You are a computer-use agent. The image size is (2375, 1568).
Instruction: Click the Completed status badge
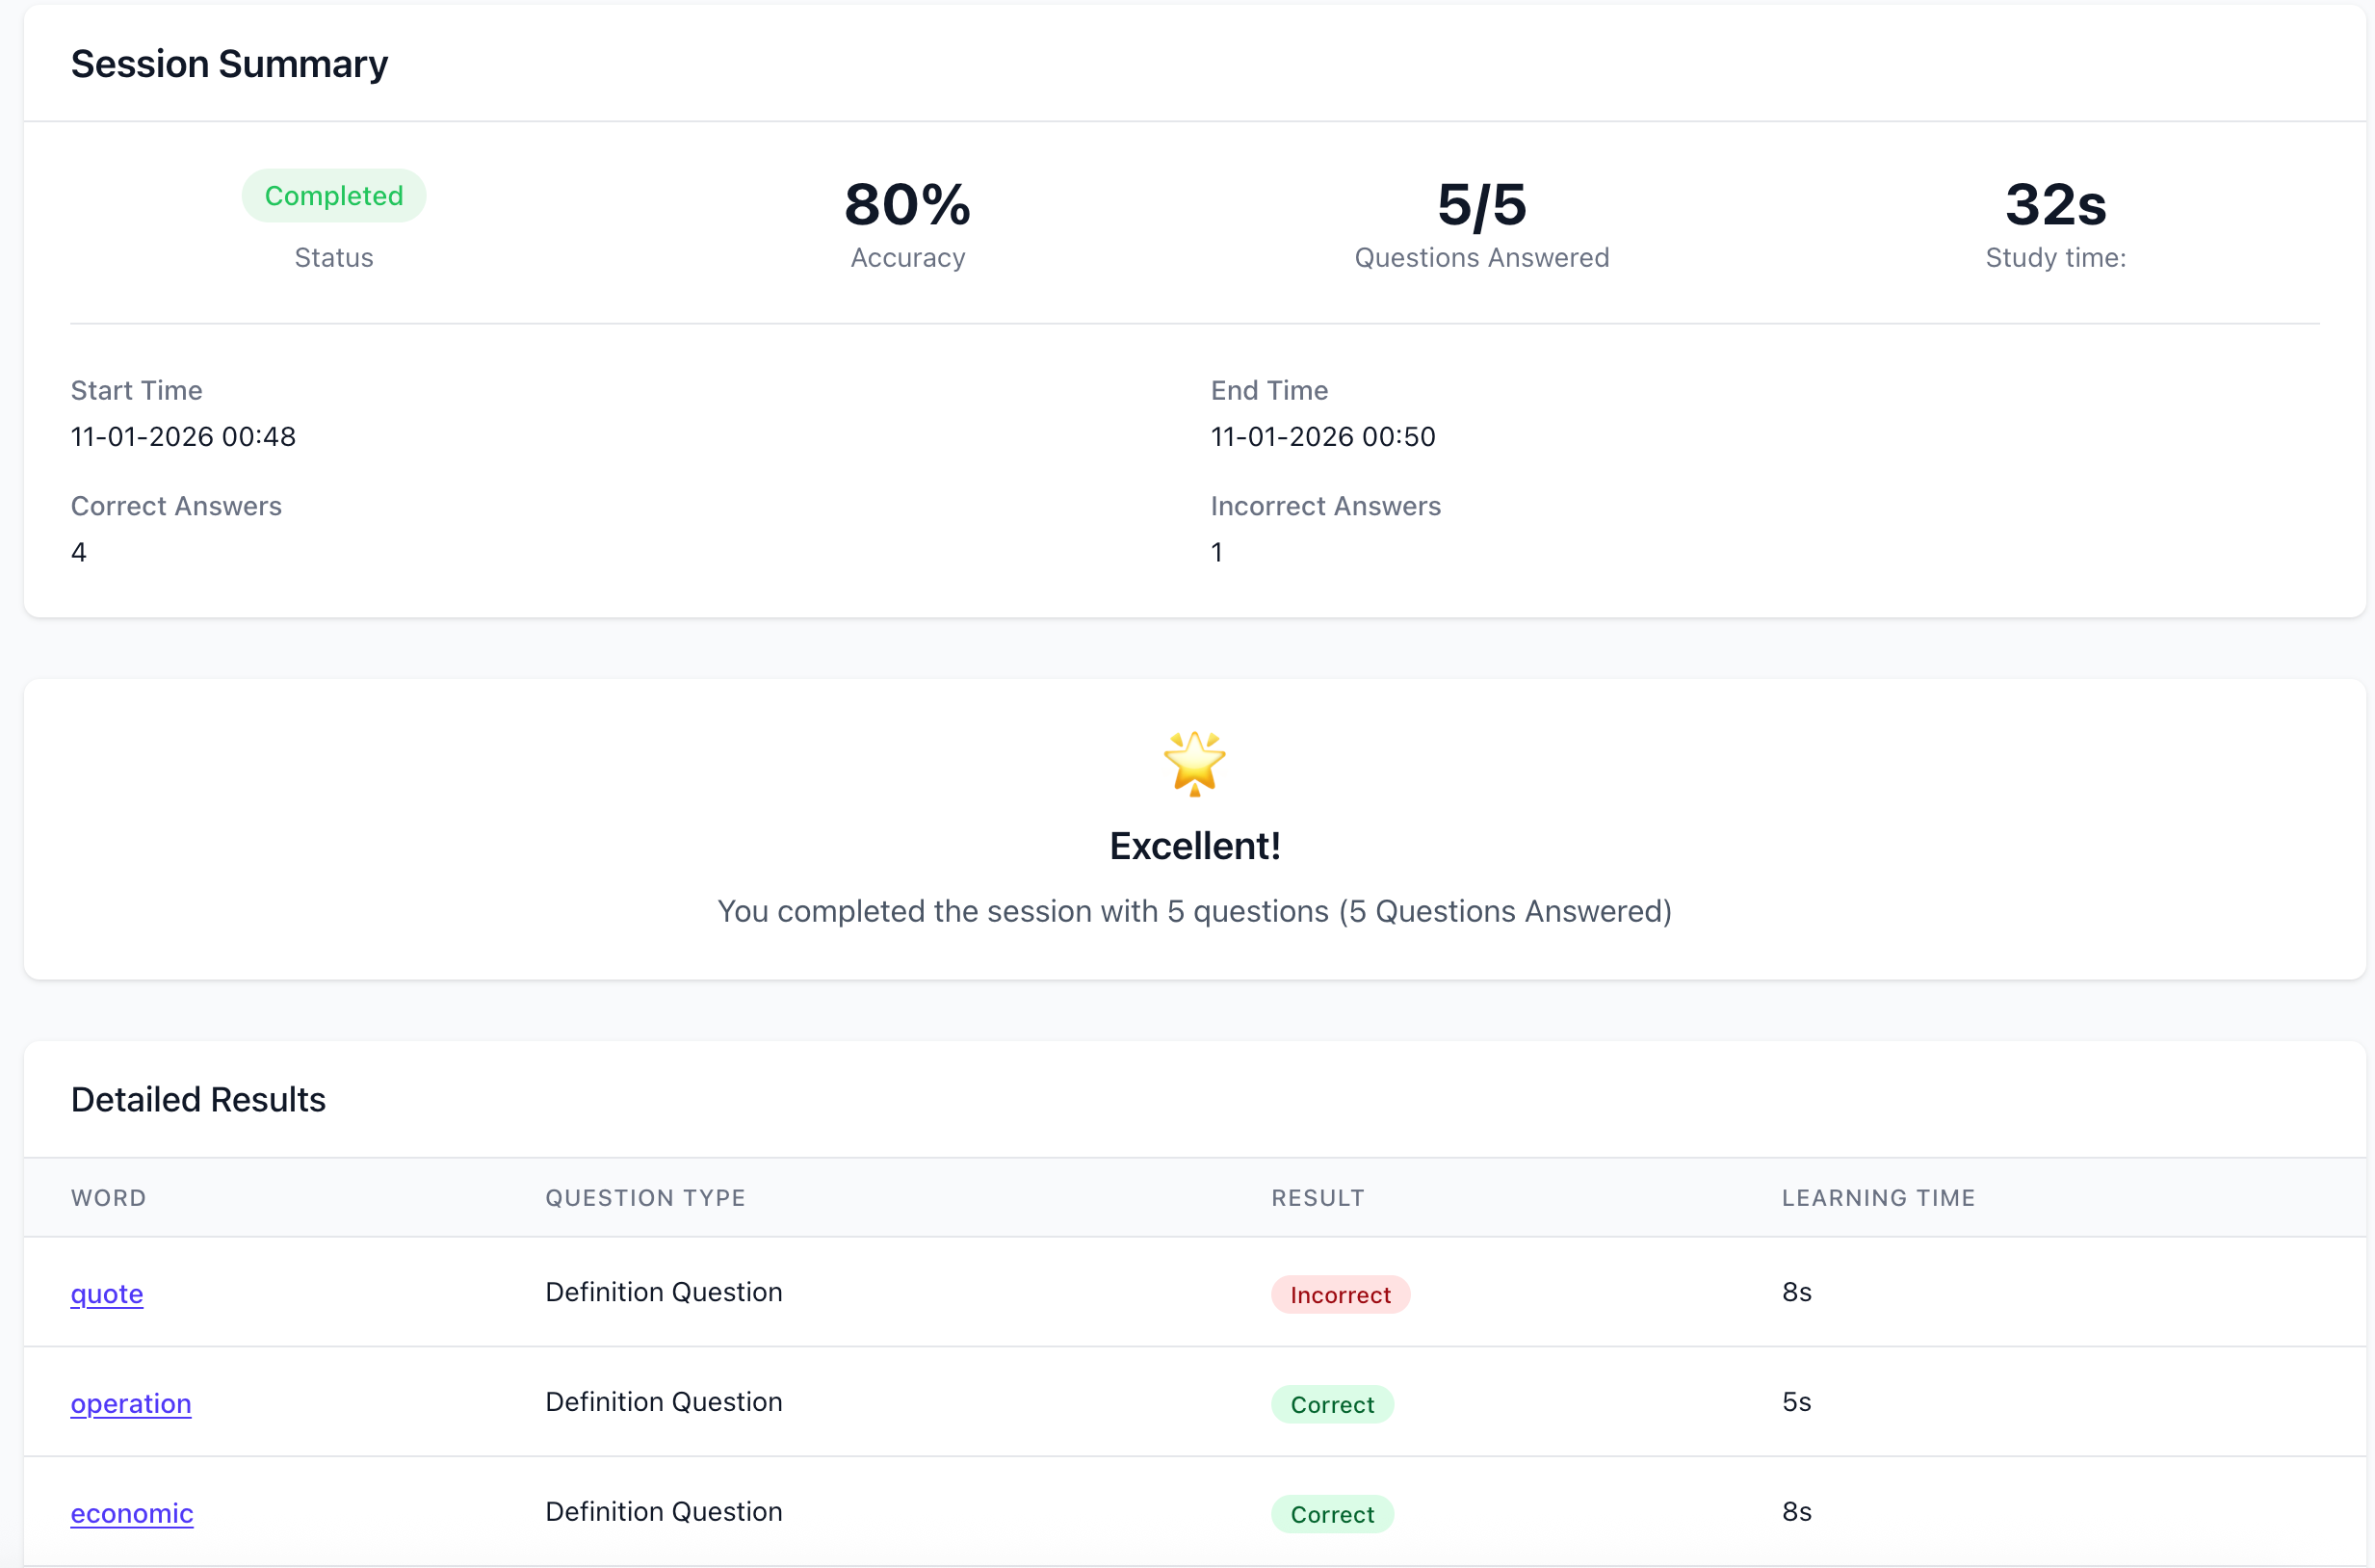(x=333, y=196)
